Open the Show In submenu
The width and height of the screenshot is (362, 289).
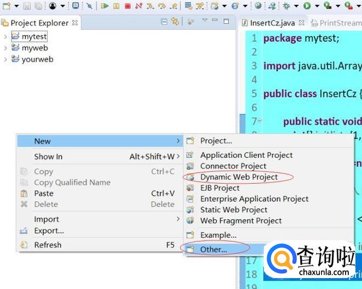point(100,156)
